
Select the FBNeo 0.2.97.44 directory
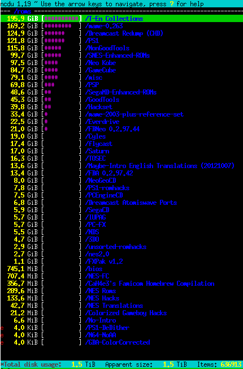(112, 129)
